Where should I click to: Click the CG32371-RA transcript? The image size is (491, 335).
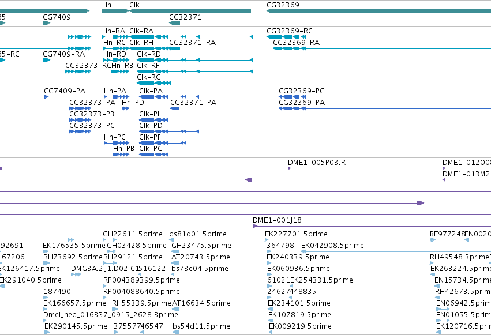(x=192, y=43)
